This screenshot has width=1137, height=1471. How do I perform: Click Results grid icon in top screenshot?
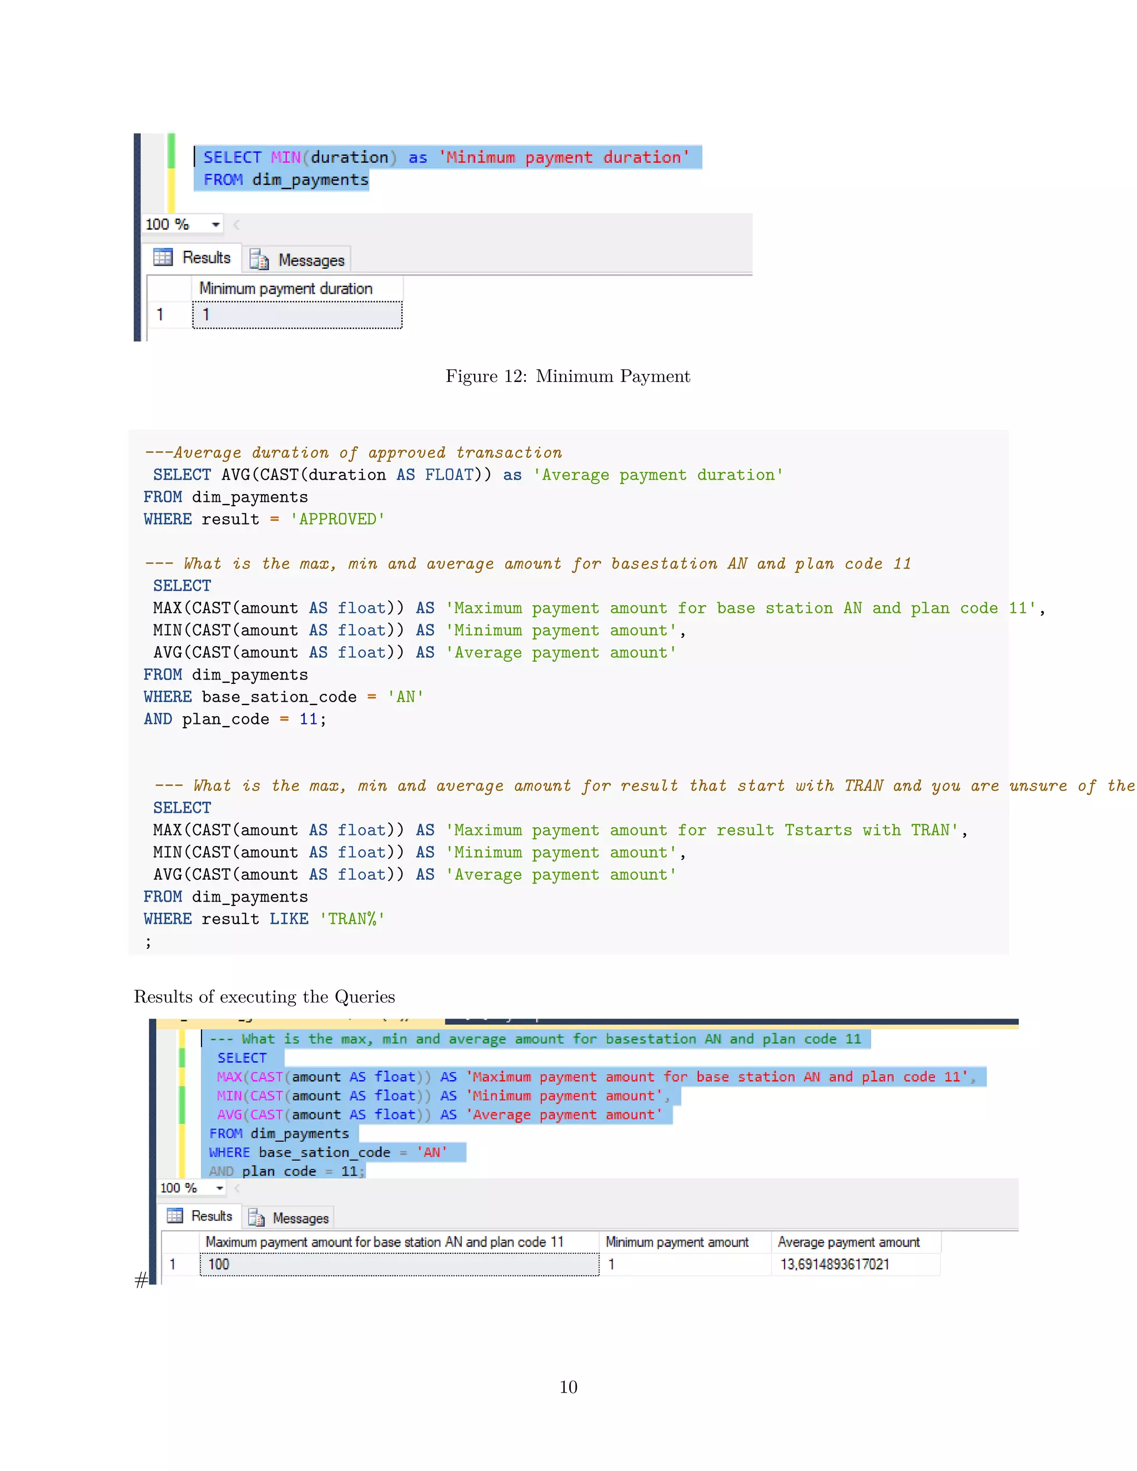point(162,256)
